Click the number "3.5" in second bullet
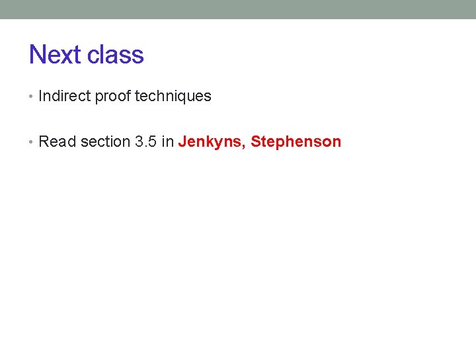The width and height of the screenshot is (476, 357). tap(145, 141)
